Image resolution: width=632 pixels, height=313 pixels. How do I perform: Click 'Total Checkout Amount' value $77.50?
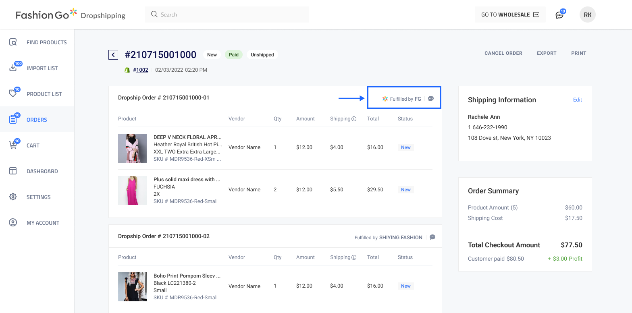pyautogui.click(x=572, y=245)
